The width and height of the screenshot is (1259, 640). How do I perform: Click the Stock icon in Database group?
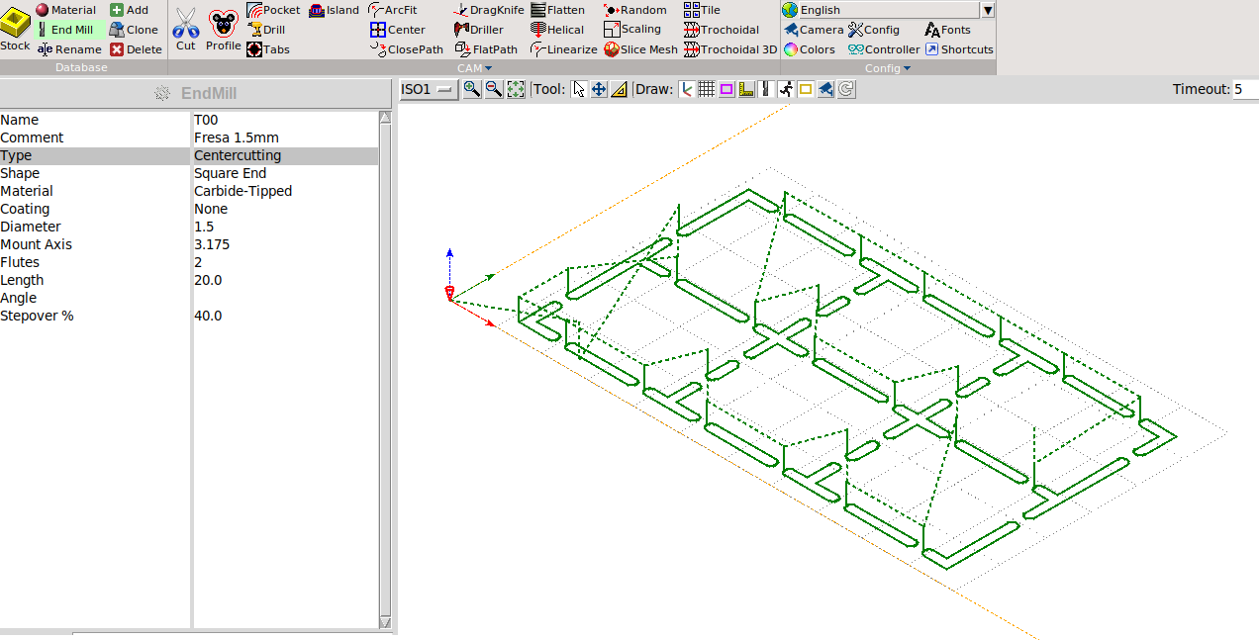pyautogui.click(x=15, y=29)
